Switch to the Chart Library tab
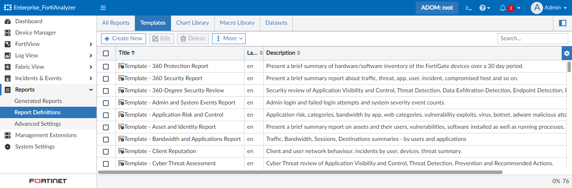The width and height of the screenshot is (572, 188). pos(193,23)
